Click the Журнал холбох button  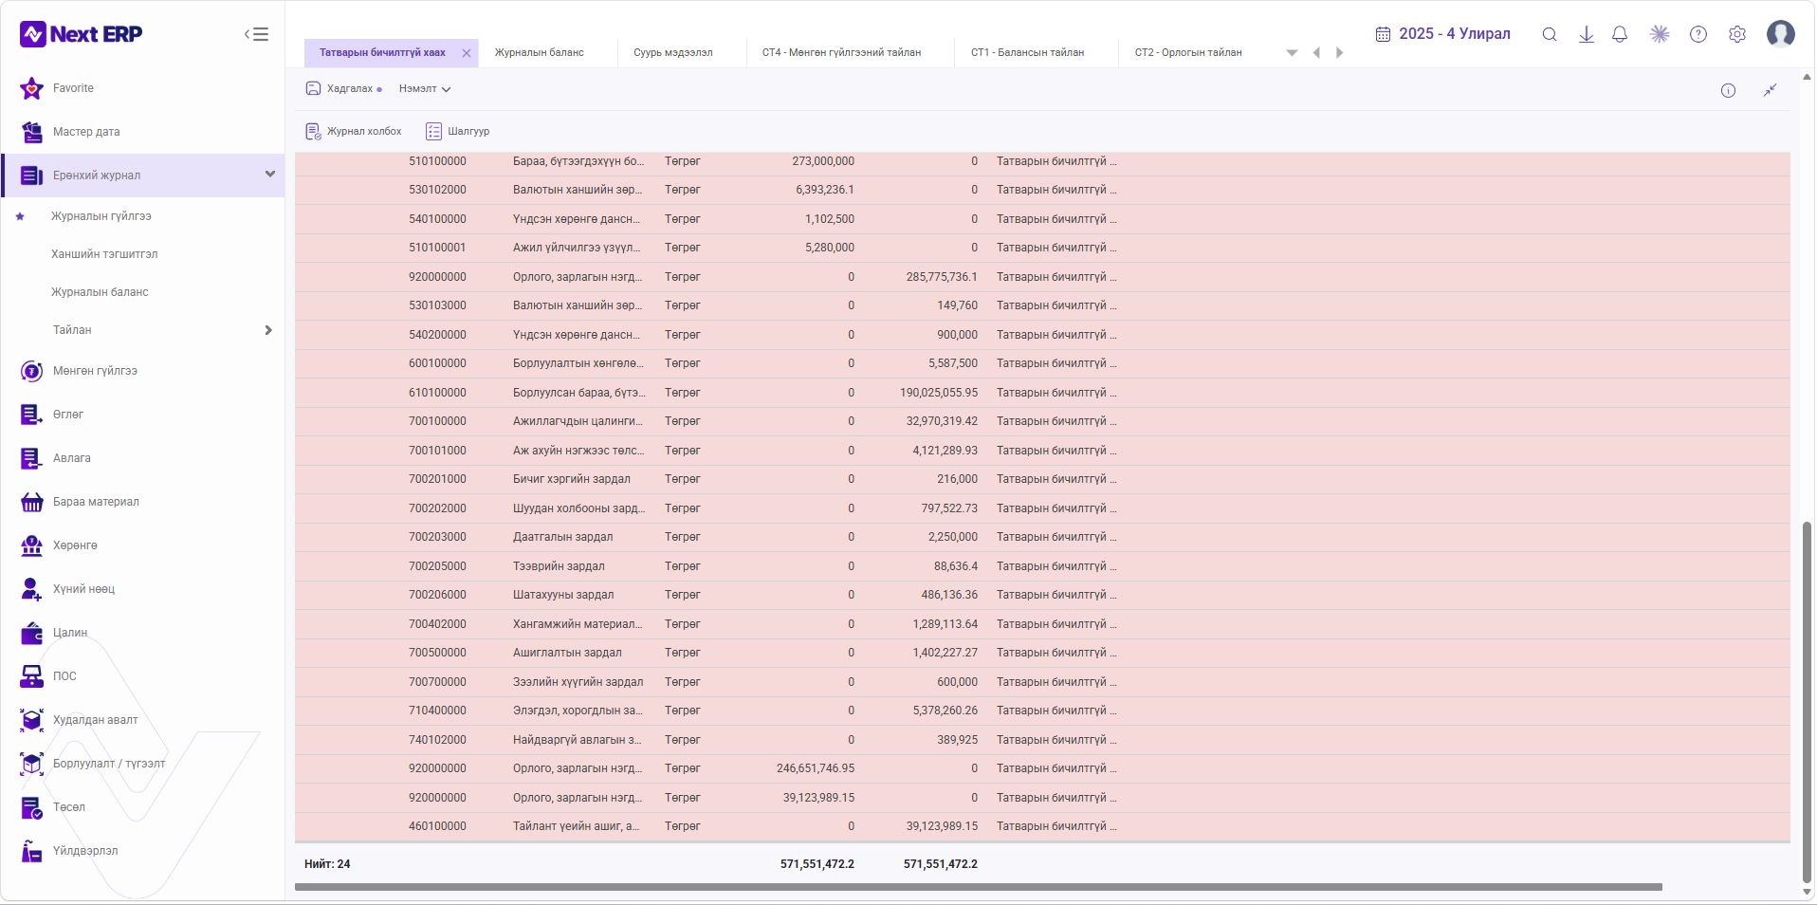coord(354,132)
